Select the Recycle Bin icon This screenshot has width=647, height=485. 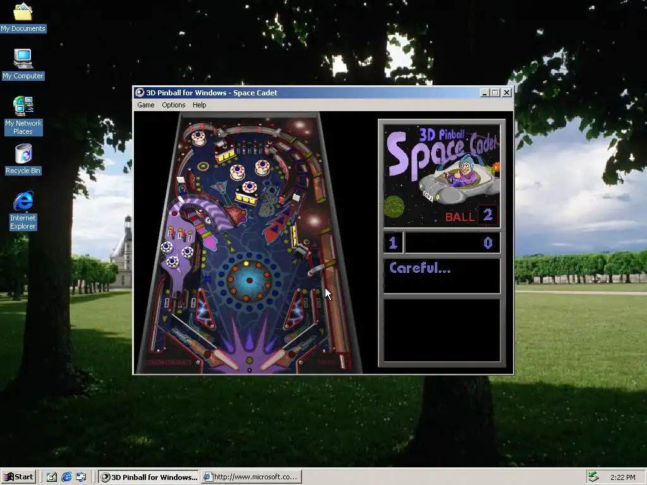point(23,159)
